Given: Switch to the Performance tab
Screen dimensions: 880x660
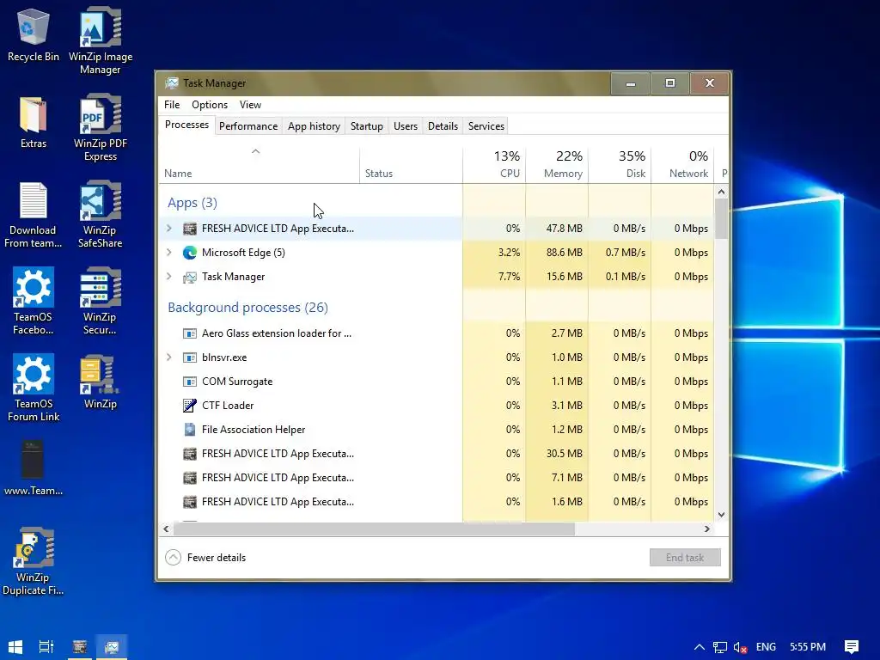Looking at the screenshot, I should pyautogui.click(x=248, y=126).
